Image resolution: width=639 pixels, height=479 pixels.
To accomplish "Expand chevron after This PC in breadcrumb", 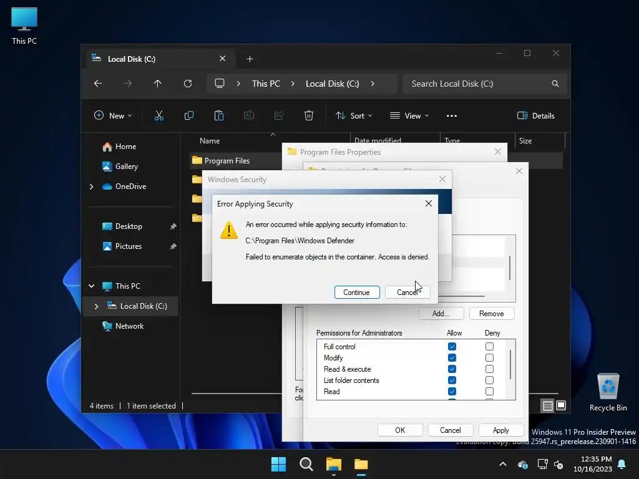I will [x=293, y=84].
